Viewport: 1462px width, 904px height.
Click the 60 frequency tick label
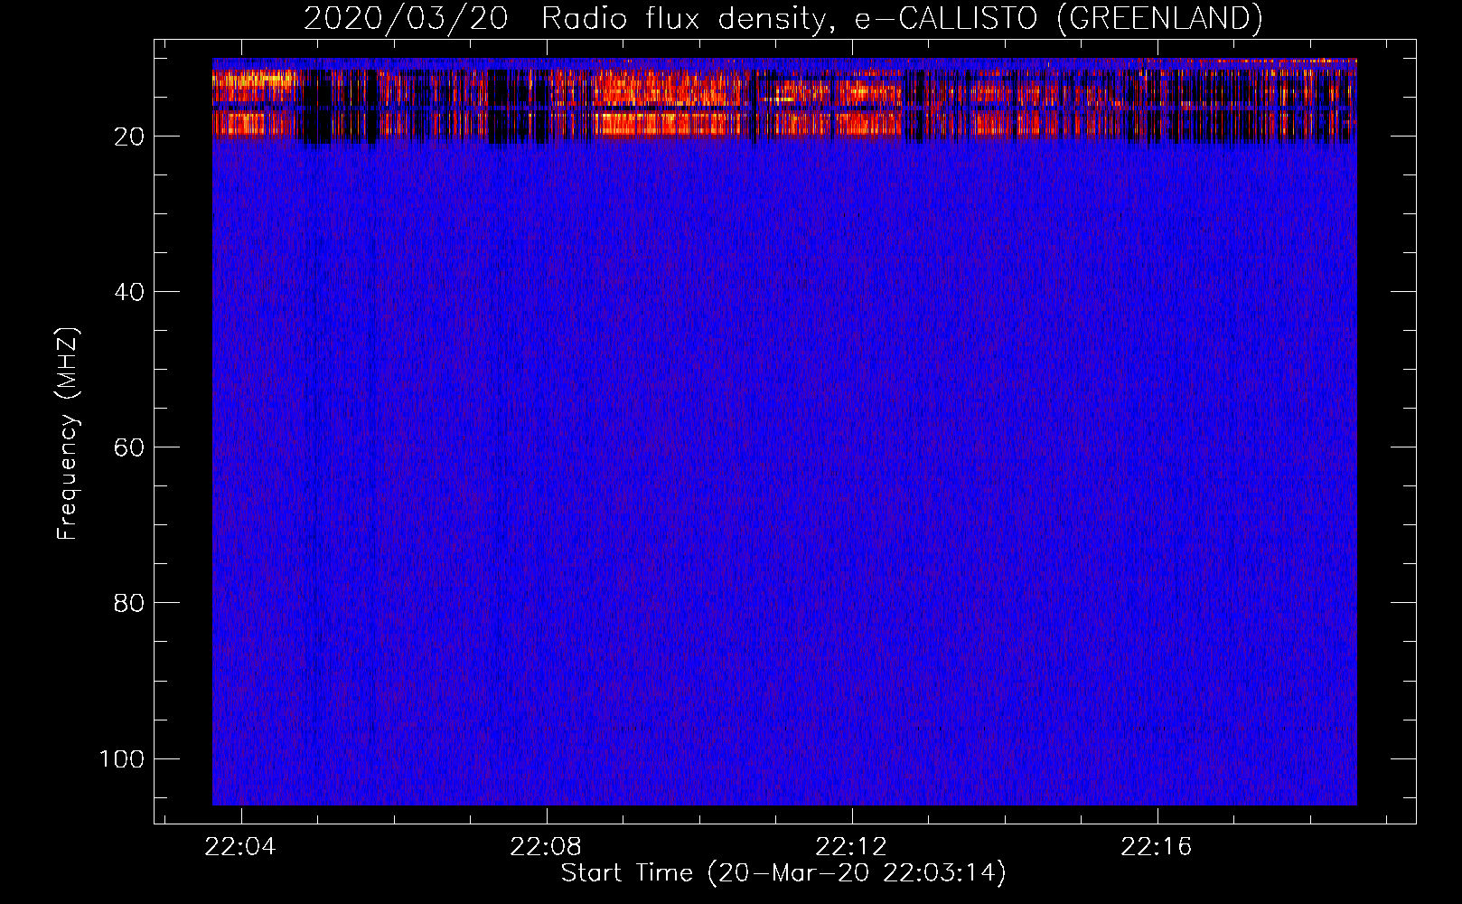tap(129, 447)
